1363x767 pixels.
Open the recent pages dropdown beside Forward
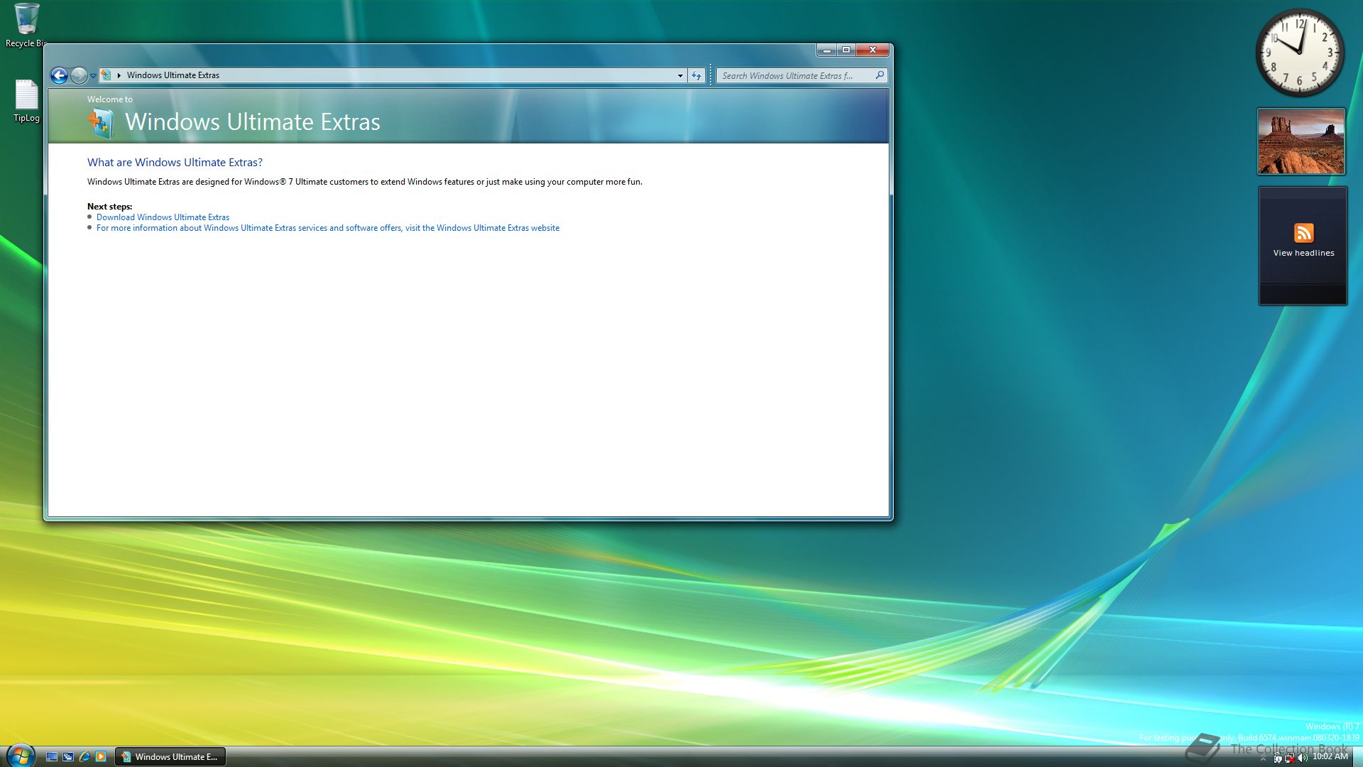pos(93,76)
